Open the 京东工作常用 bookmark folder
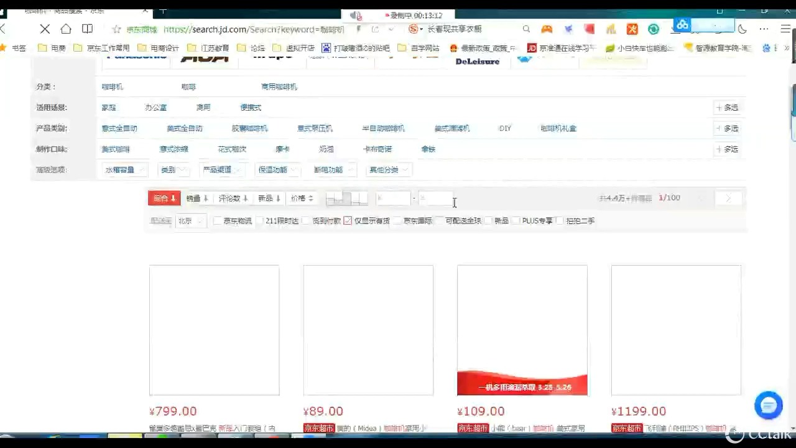 tap(102, 48)
